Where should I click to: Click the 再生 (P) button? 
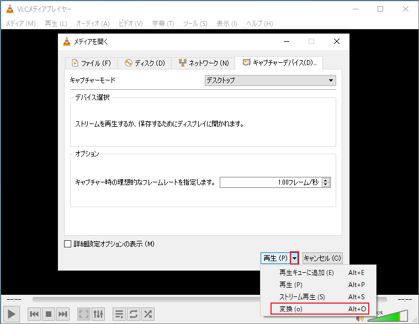(x=275, y=258)
